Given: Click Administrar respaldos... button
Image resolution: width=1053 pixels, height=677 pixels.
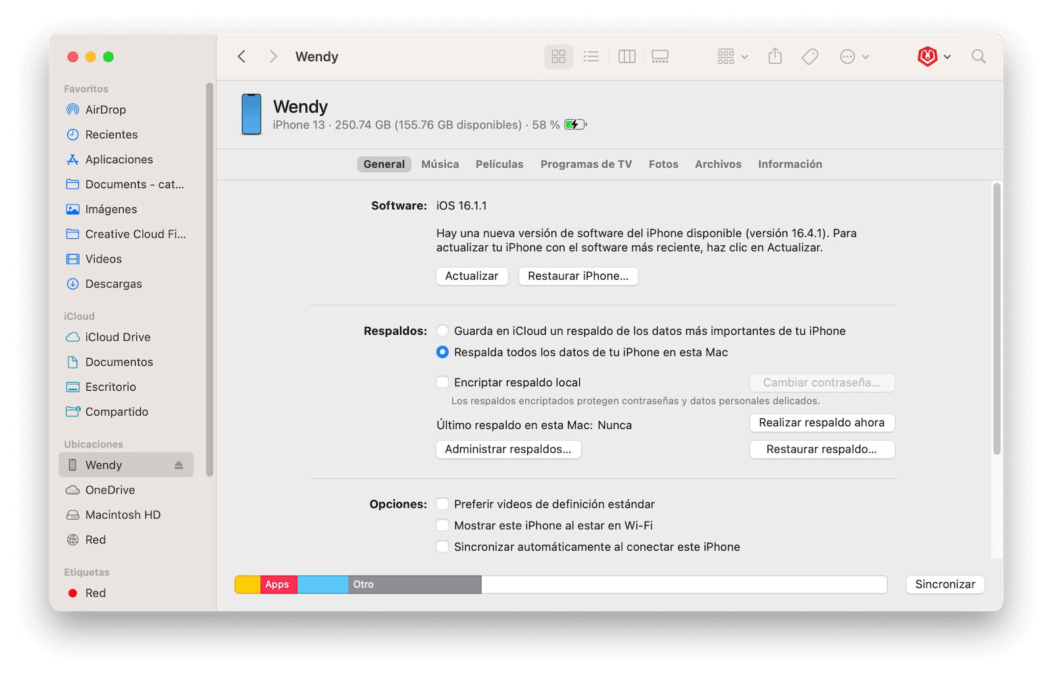Looking at the screenshot, I should click(509, 449).
